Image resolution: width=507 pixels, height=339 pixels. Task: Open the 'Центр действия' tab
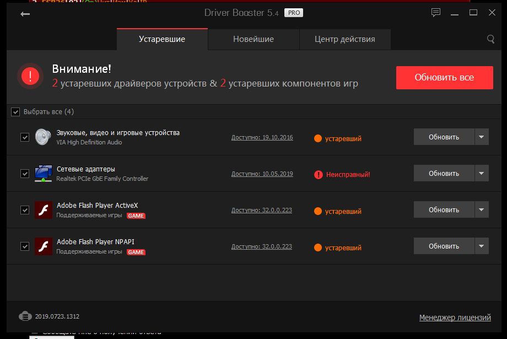coord(345,39)
